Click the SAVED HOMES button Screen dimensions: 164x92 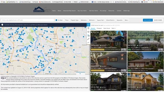pos(158,20)
